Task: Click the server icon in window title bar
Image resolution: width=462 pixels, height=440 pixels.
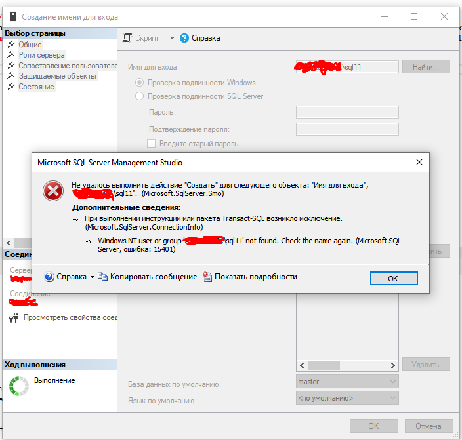Action: [13, 16]
